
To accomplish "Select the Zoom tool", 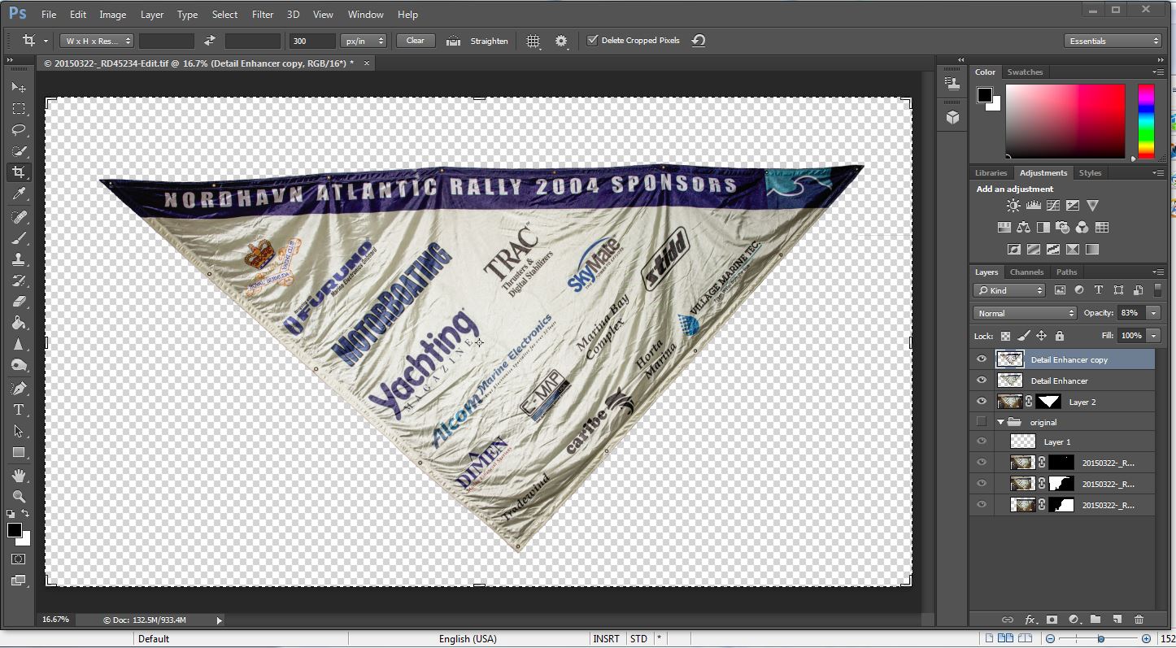I will [x=18, y=497].
